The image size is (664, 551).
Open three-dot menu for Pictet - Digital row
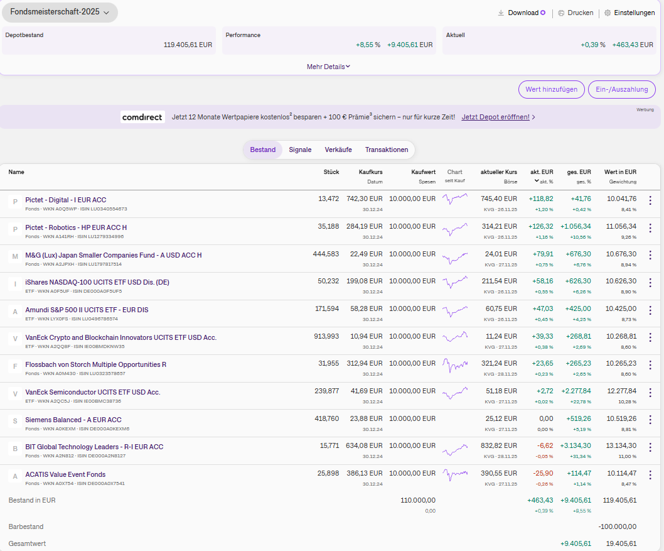click(x=650, y=200)
